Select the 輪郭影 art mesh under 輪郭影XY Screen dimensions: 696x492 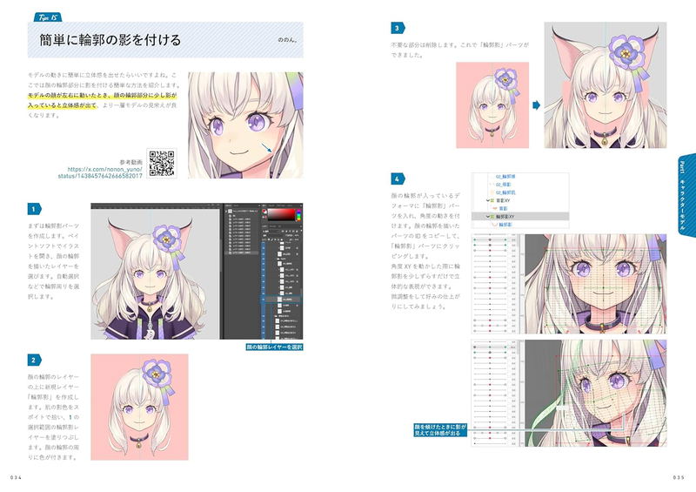click(x=505, y=225)
